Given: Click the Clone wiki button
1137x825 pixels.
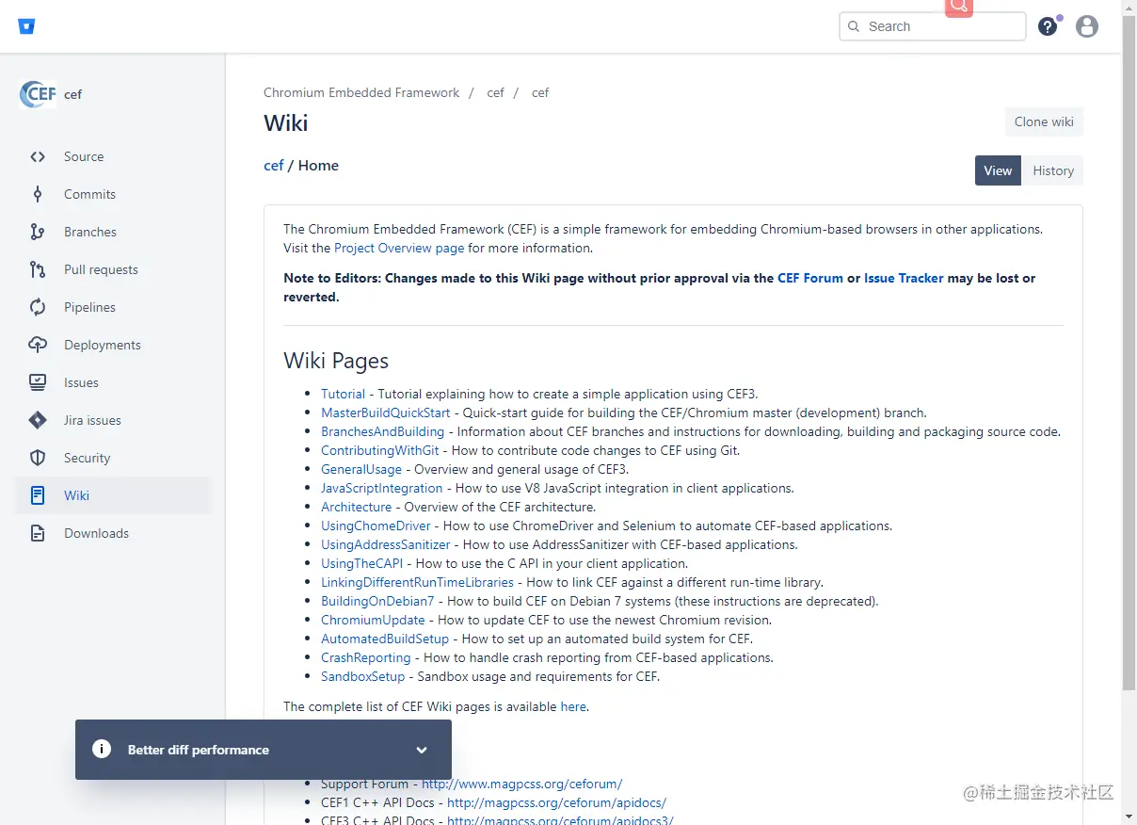Looking at the screenshot, I should (x=1044, y=121).
